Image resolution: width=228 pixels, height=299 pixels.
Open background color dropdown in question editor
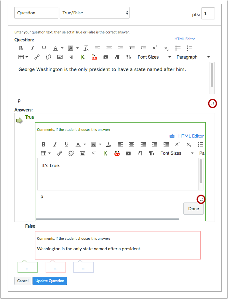click(x=77, y=48)
